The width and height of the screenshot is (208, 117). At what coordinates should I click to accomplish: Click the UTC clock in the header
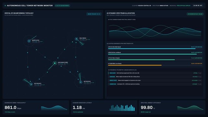[x=198, y=6]
